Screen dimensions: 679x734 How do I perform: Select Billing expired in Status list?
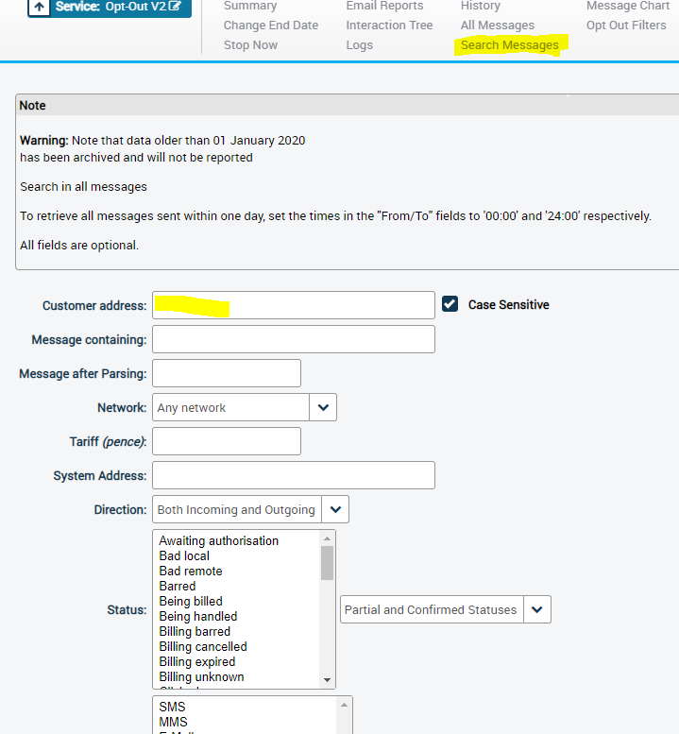coord(197,662)
